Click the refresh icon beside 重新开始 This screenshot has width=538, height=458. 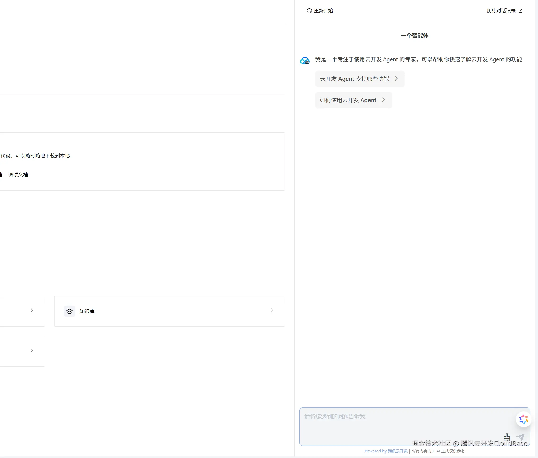309,11
